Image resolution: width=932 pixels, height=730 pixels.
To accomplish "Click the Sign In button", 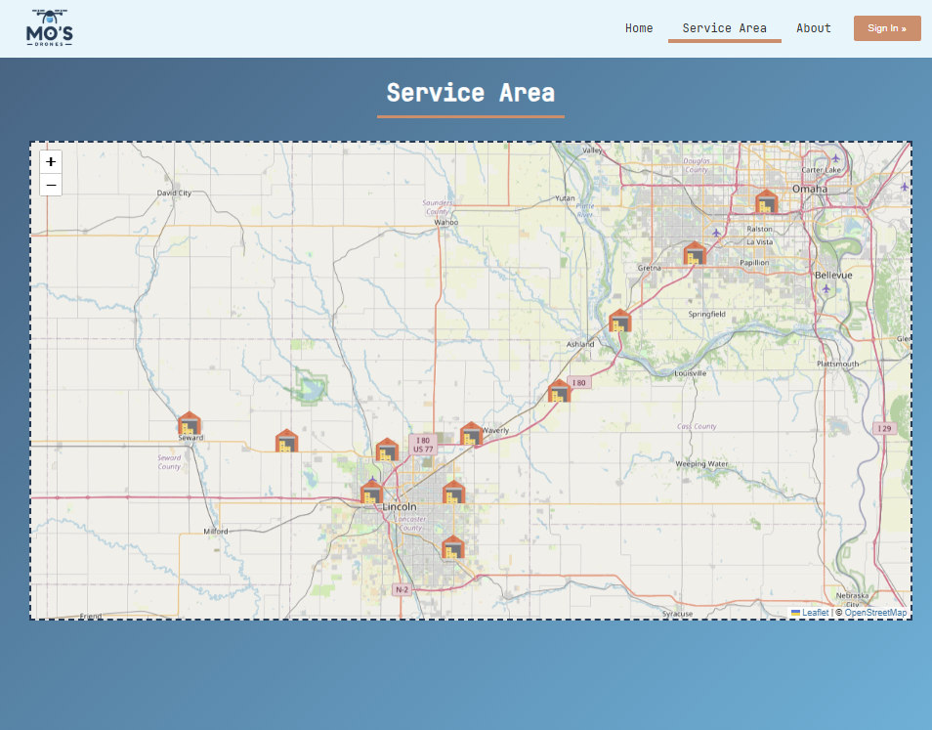I will (x=887, y=28).
